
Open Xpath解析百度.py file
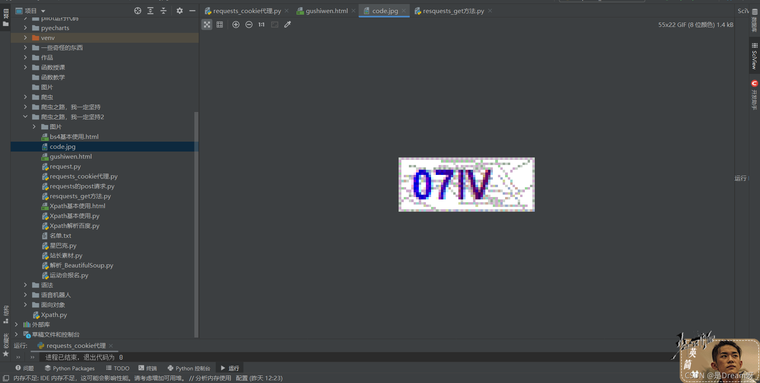point(74,226)
